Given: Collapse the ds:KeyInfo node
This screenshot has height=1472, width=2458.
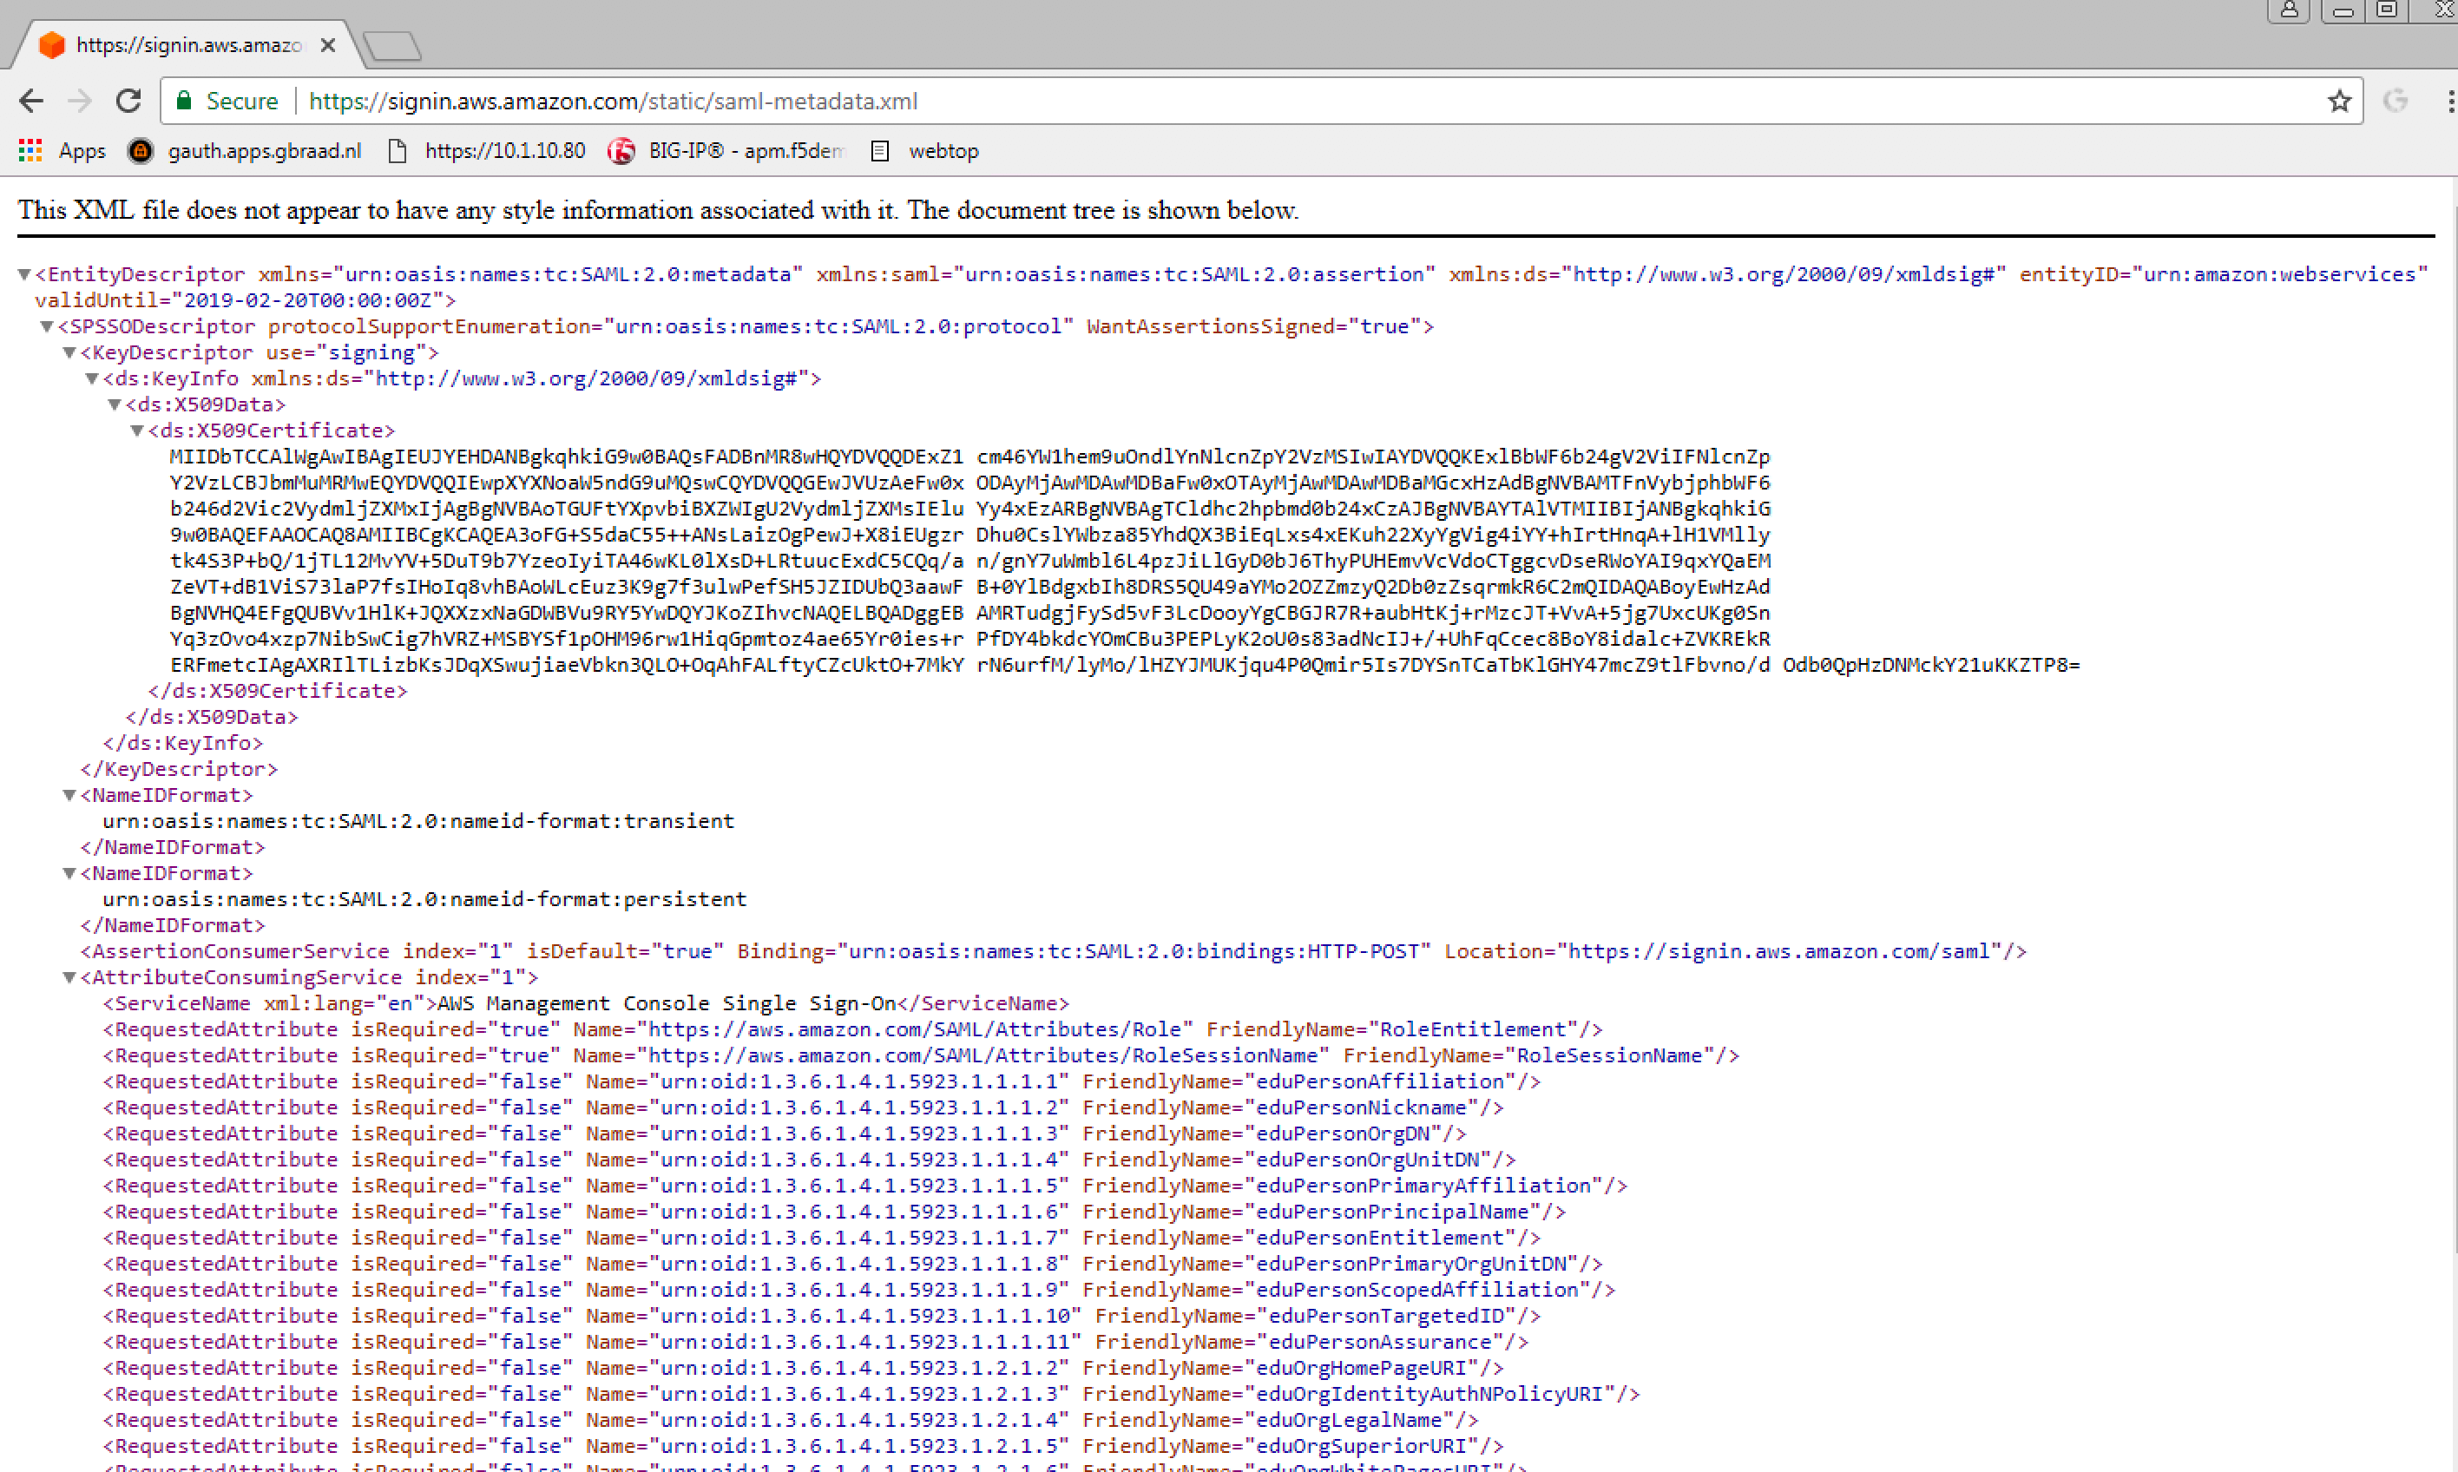Looking at the screenshot, I should click(x=92, y=379).
